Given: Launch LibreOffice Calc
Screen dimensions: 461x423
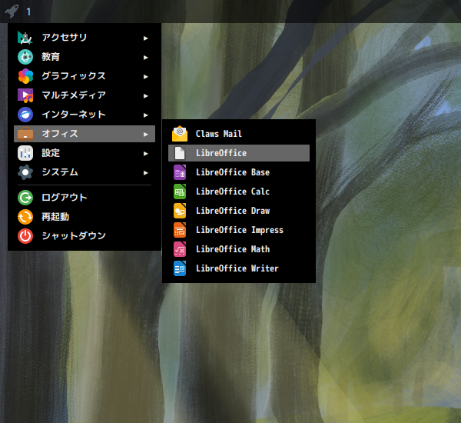Looking at the screenshot, I should pos(239,192).
